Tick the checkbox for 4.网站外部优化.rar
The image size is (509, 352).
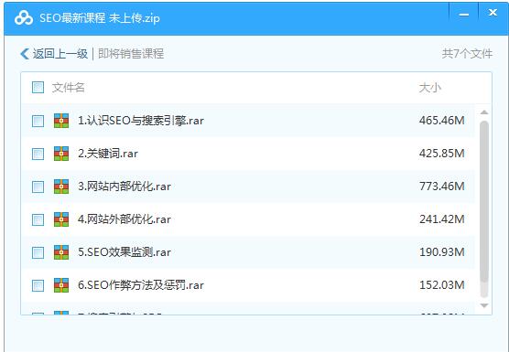point(38,219)
